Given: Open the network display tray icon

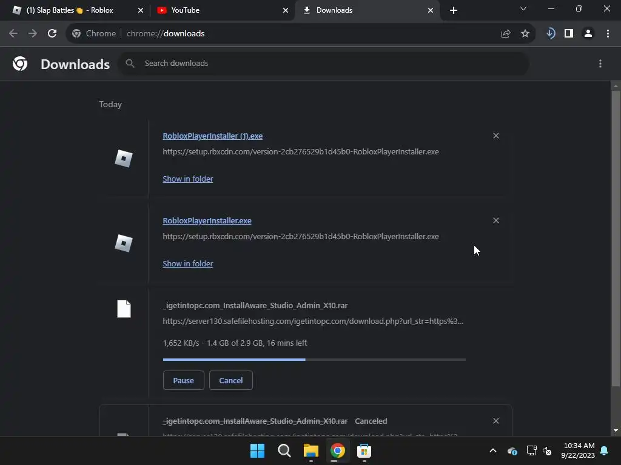Looking at the screenshot, I should [531, 450].
